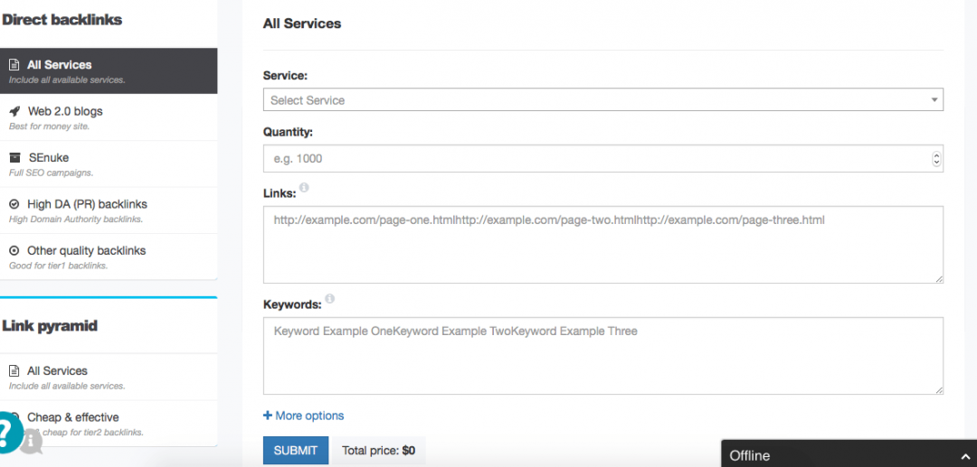The height and width of the screenshot is (467, 977).
Task: Click the Quantity field stepper arrows
Action: (x=936, y=159)
